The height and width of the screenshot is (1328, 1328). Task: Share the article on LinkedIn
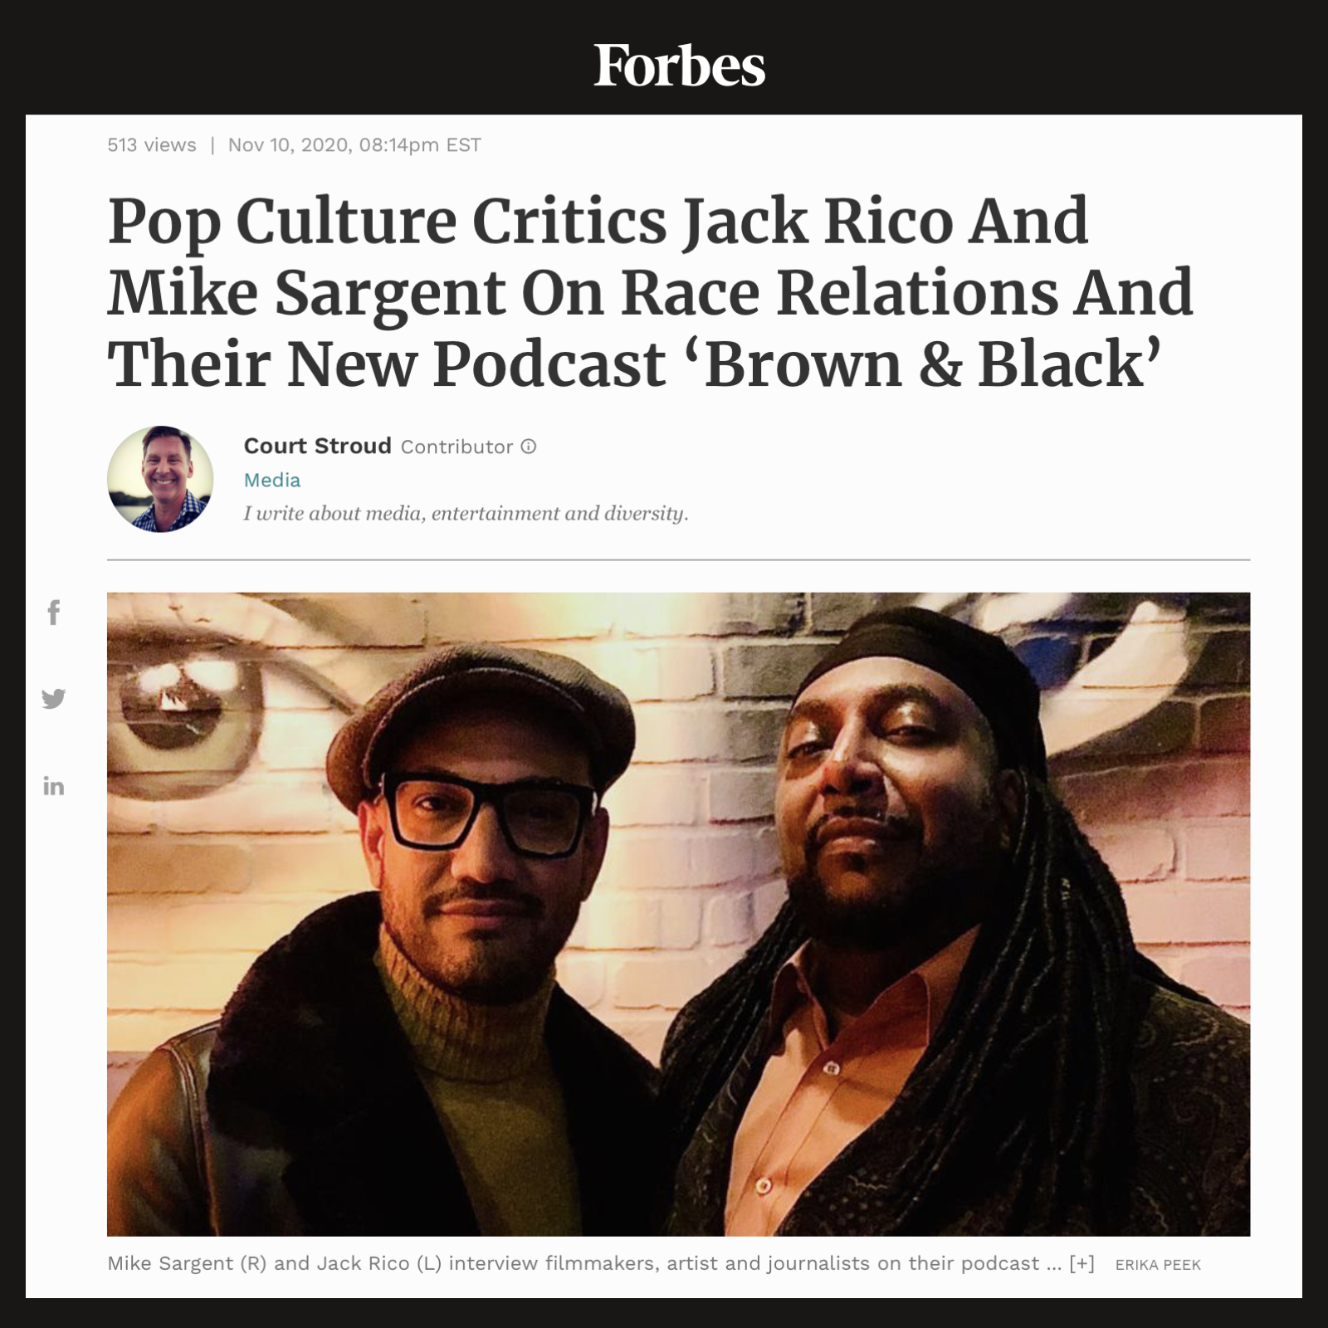pyautogui.click(x=54, y=786)
